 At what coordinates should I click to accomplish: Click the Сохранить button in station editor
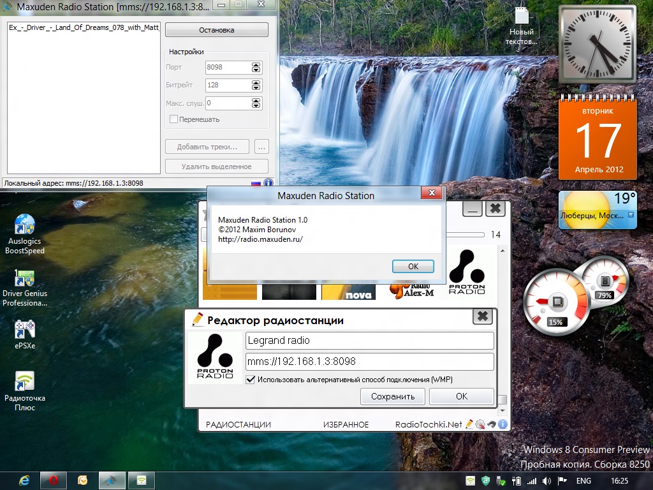[x=393, y=396]
